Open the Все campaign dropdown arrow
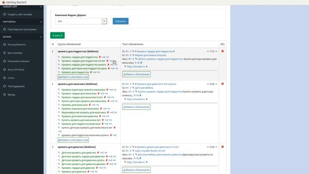Viewport: 309px width, 174px height. [x=104, y=21]
